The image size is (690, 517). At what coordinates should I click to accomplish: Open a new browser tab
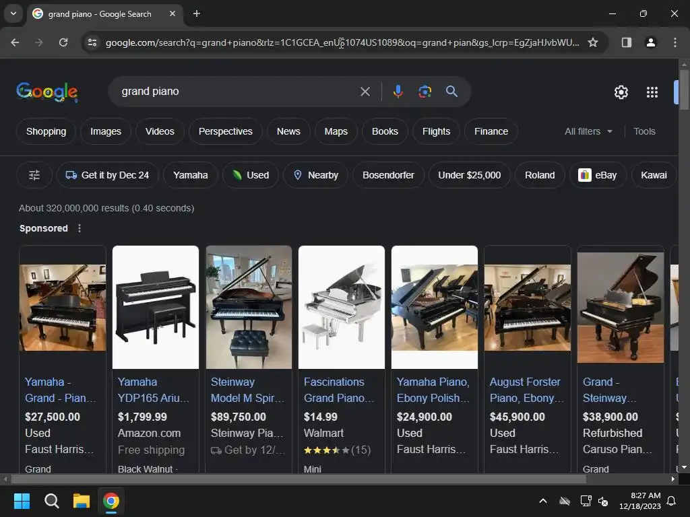pos(197,13)
